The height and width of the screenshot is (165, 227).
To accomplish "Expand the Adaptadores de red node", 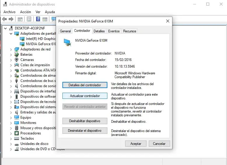I will coord(11,50).
